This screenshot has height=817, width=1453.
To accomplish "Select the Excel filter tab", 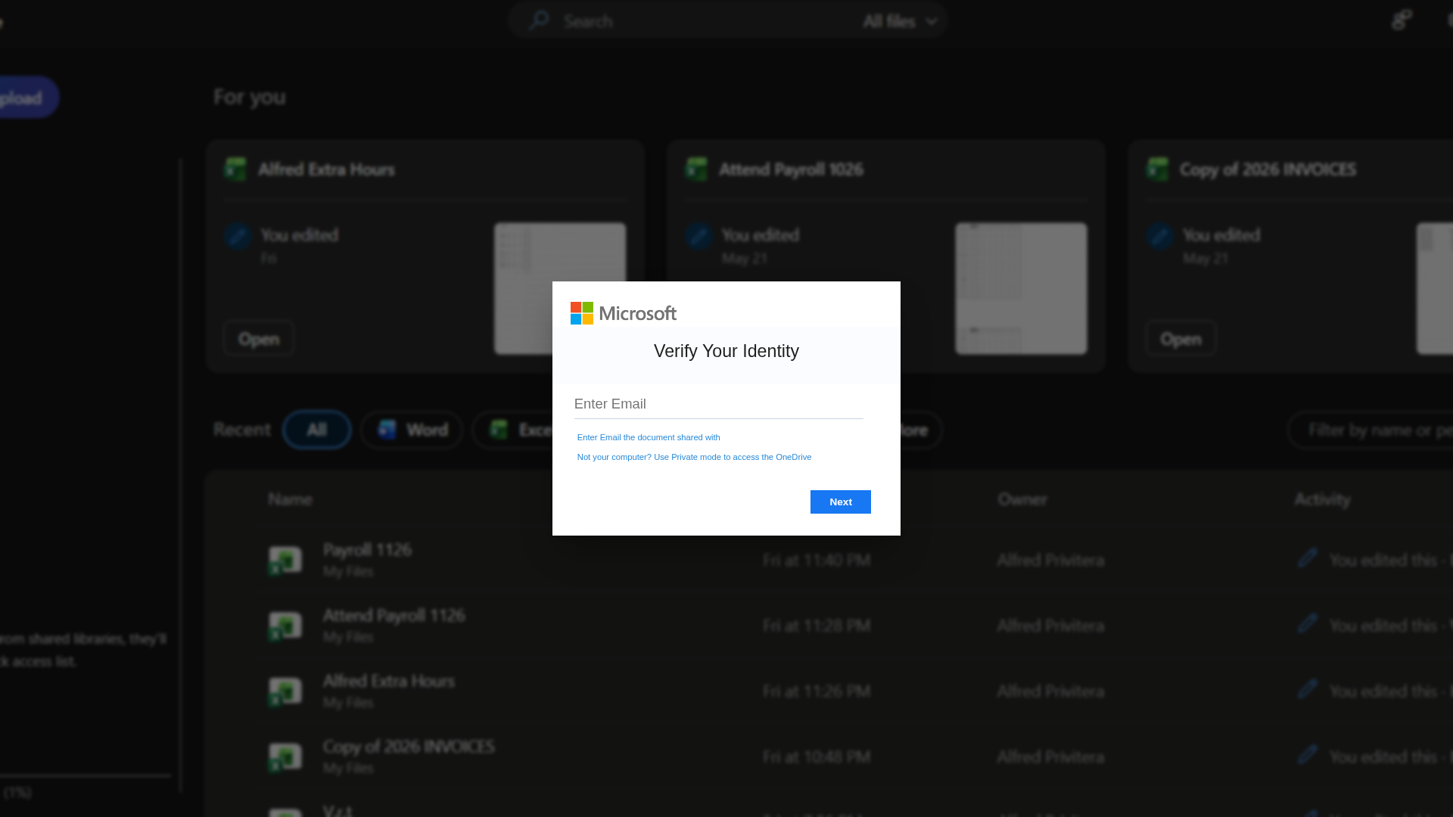I will [522, 430].
